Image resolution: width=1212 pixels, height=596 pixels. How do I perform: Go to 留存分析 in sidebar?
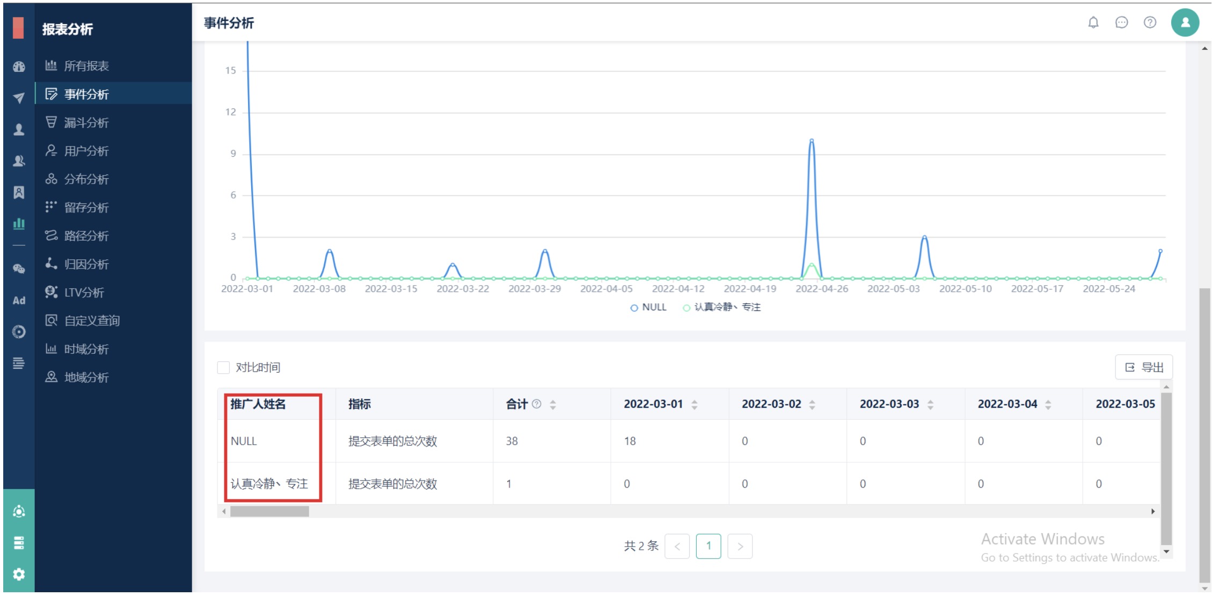pyautogui.click(x=113, y=207)
